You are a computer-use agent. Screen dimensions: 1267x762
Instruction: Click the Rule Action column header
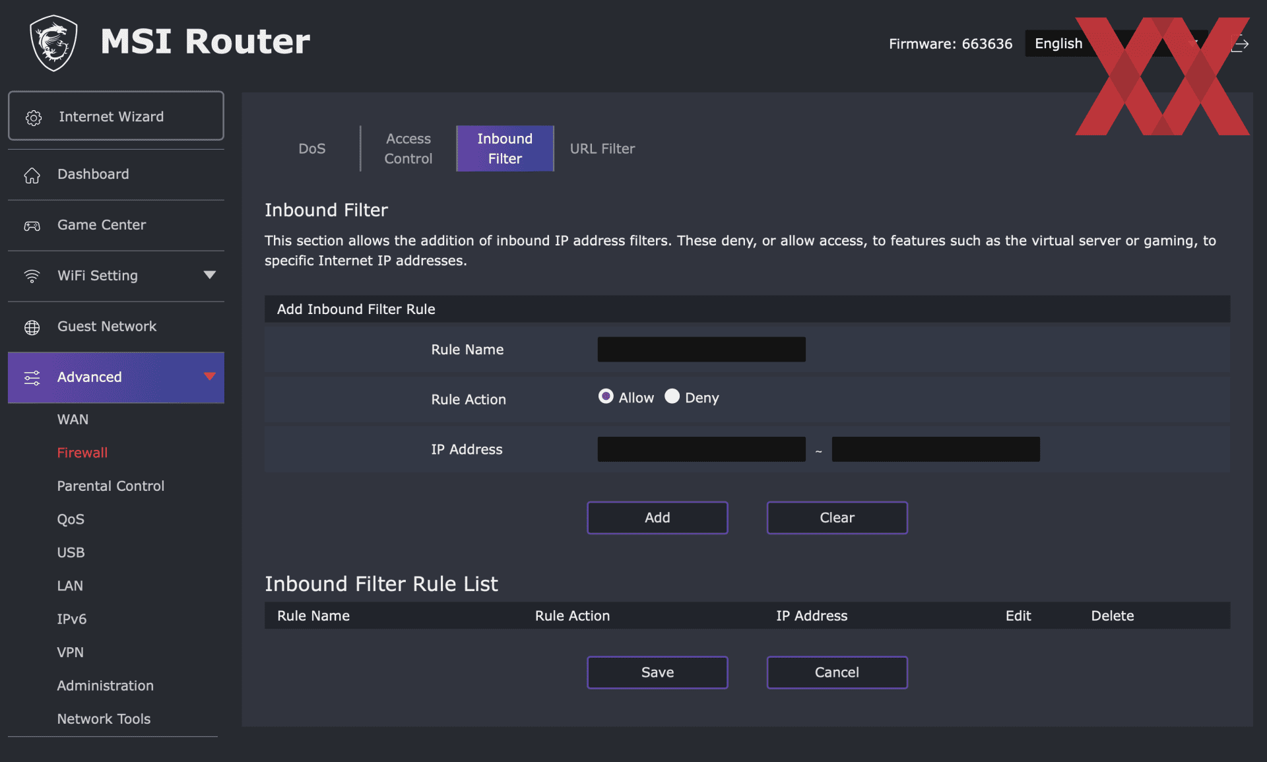click(x=572, y=616)
